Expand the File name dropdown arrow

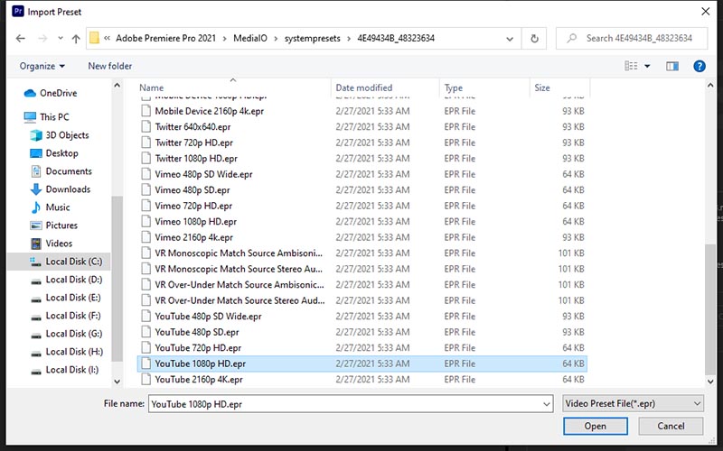tap(547, 404)
